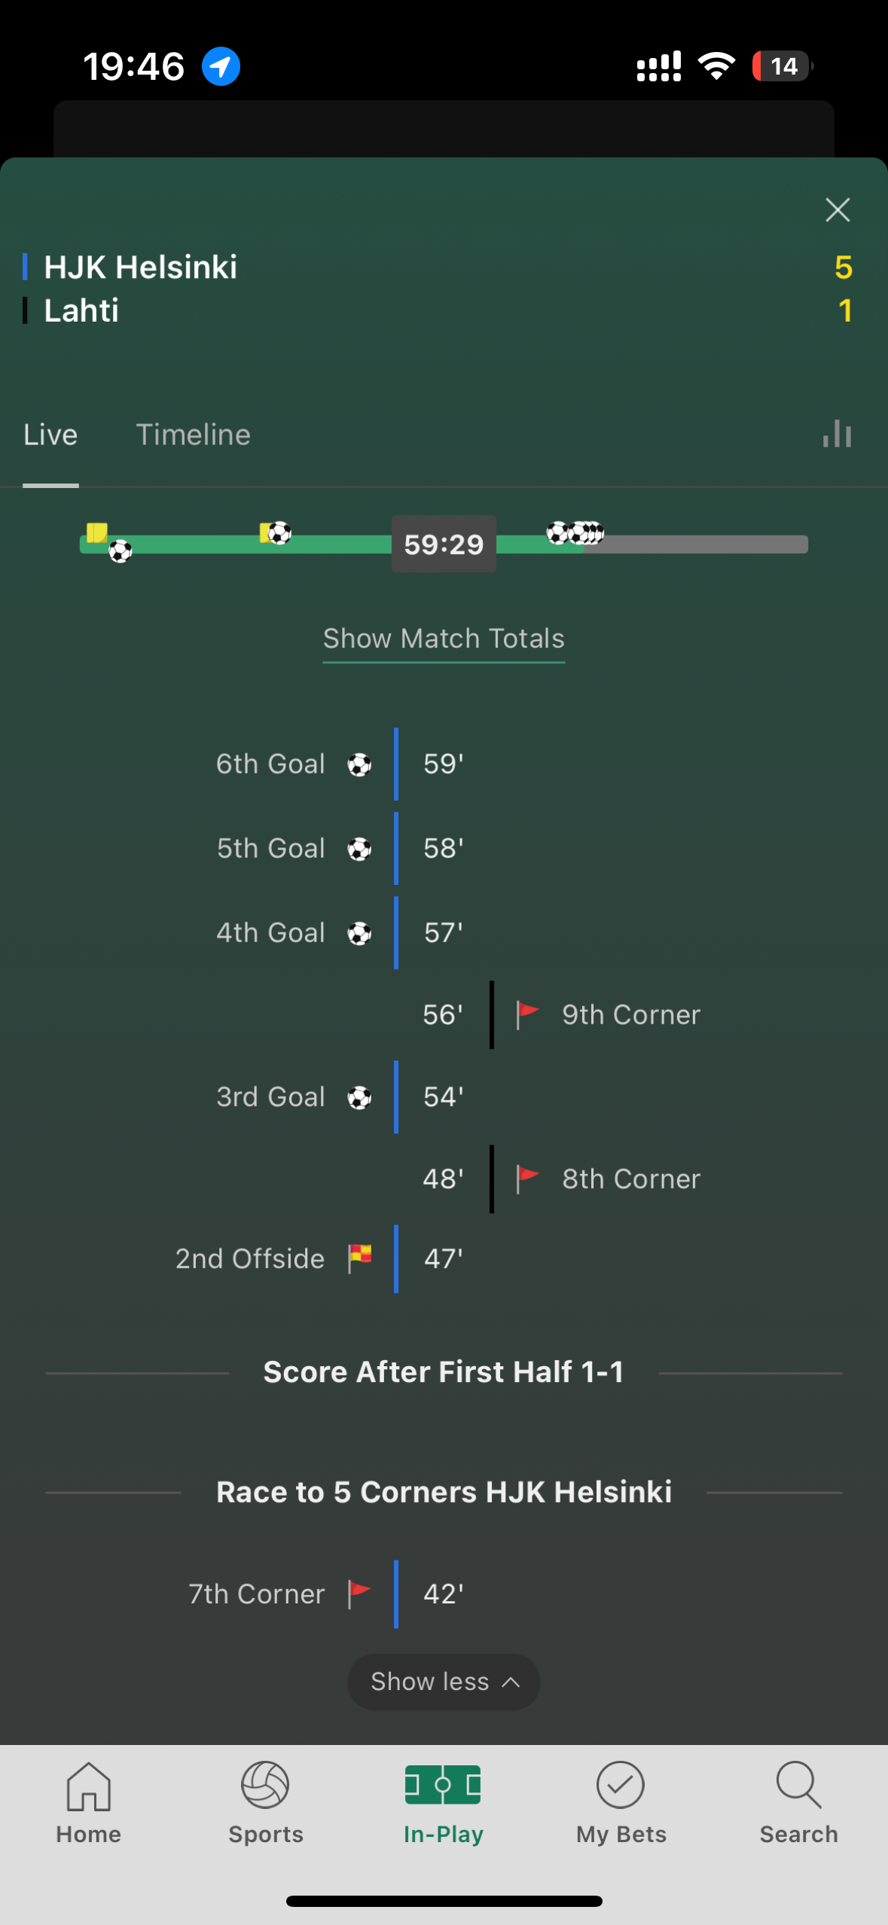Tap the 9th Corner red flag icon
This screenshot has height=1925, width=888.
point(527,1014)
